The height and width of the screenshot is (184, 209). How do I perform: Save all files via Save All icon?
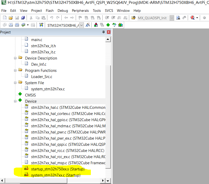(23, 17)
